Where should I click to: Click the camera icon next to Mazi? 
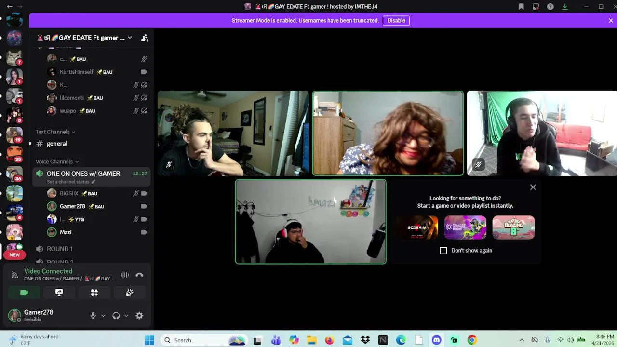pos(144,232)
